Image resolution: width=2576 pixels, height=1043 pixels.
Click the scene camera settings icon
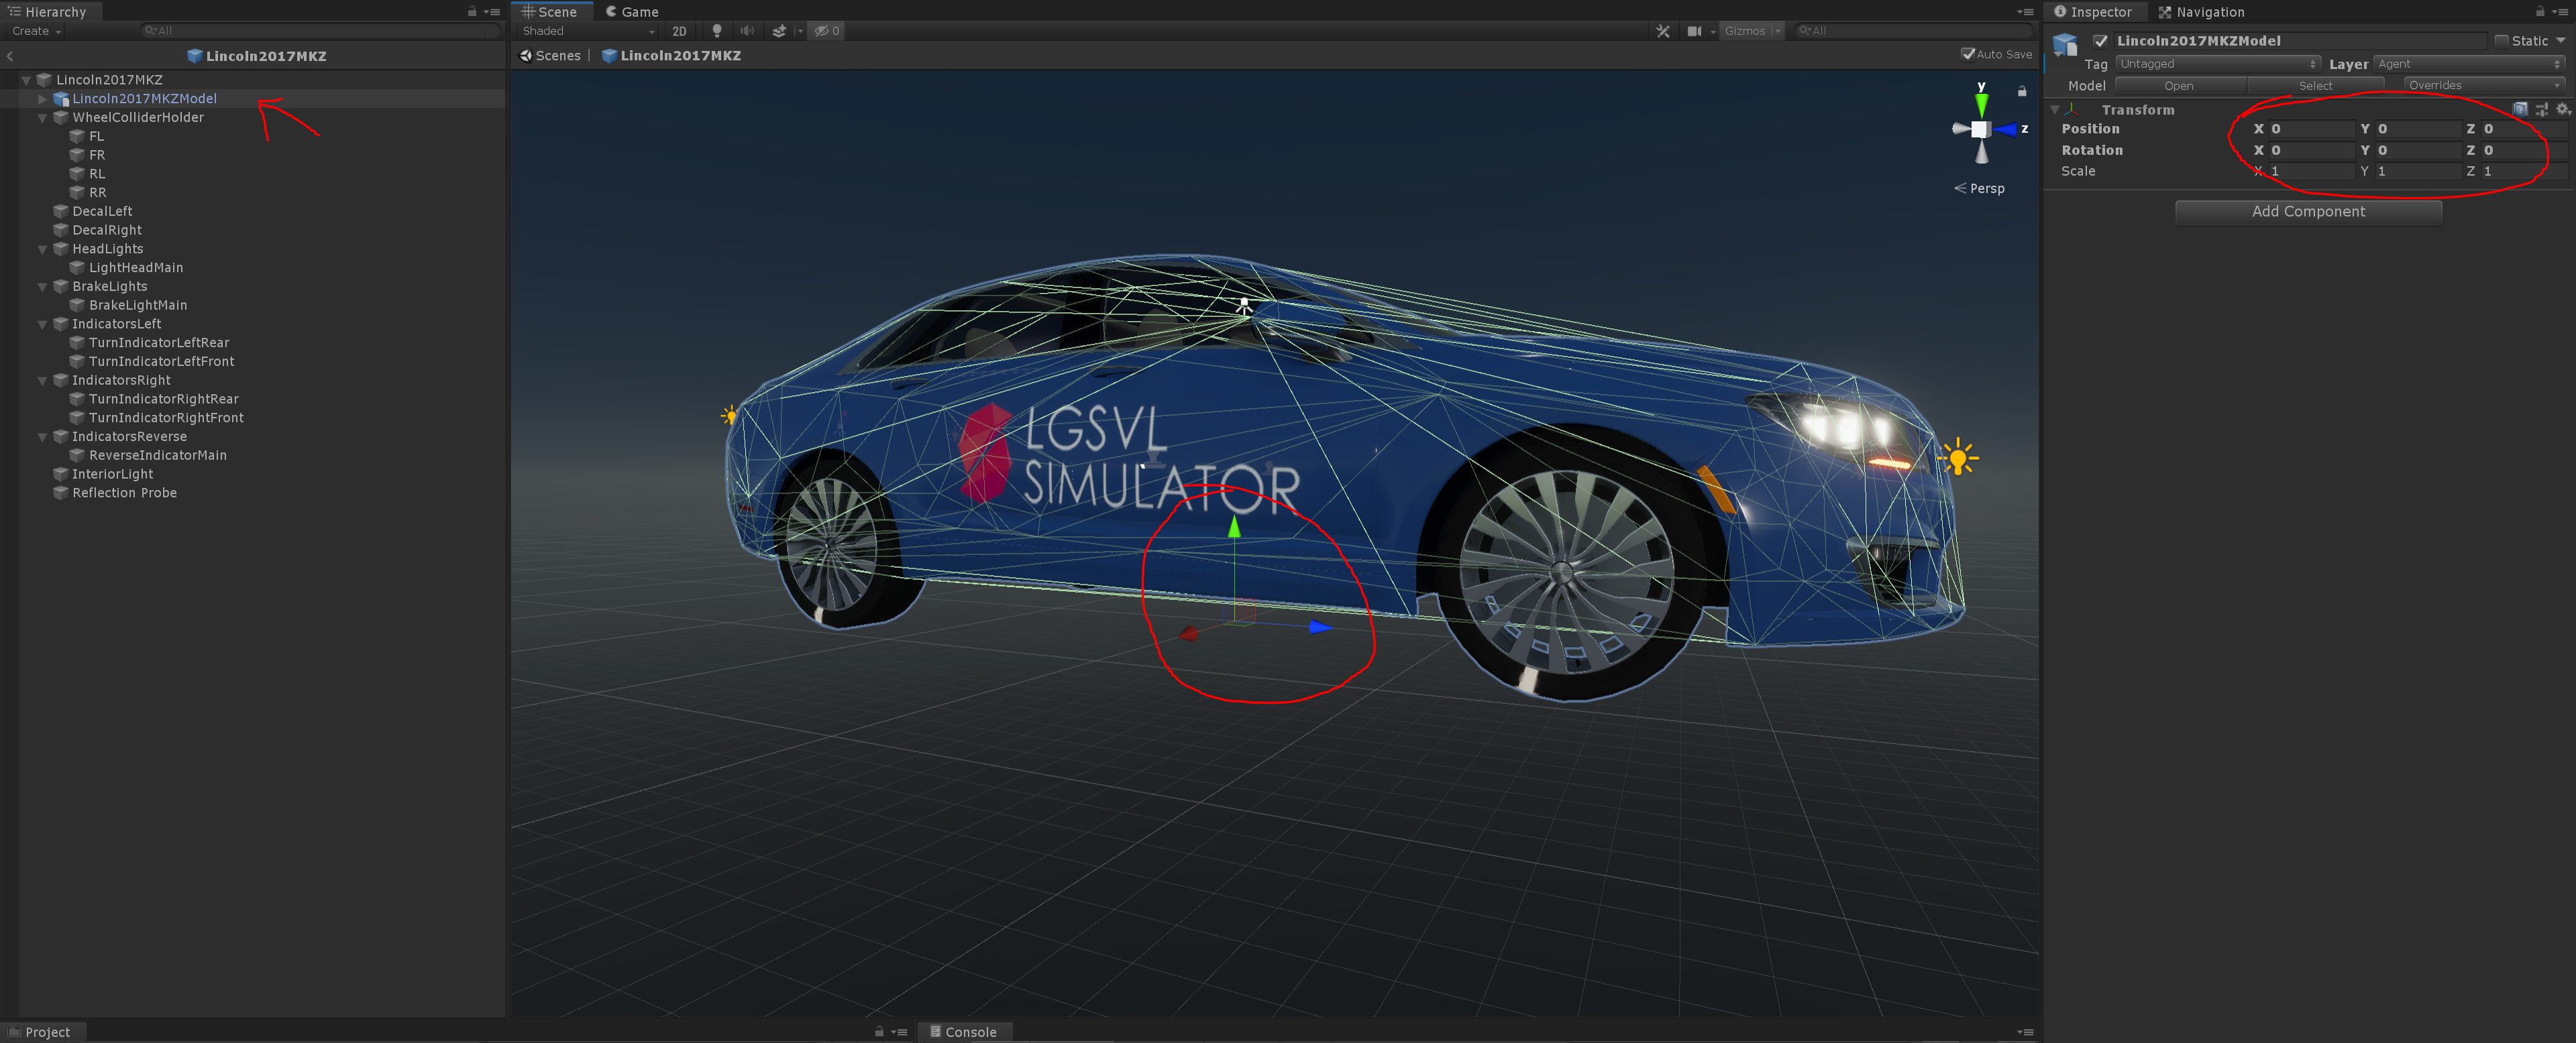(x=1694, y=31)
